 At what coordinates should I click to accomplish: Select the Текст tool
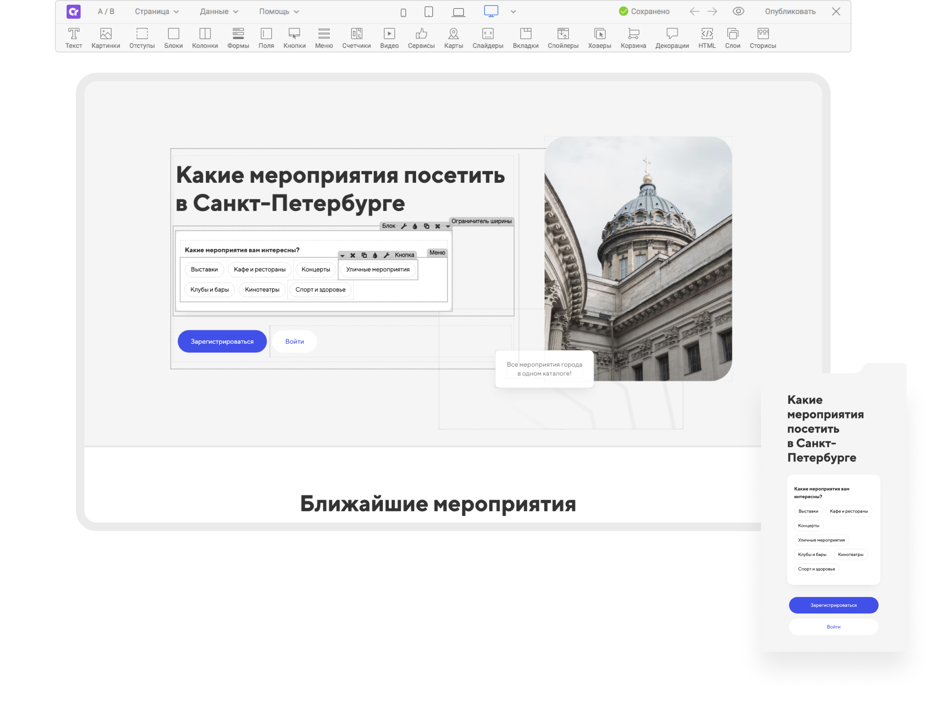click(x=74, y=38)
